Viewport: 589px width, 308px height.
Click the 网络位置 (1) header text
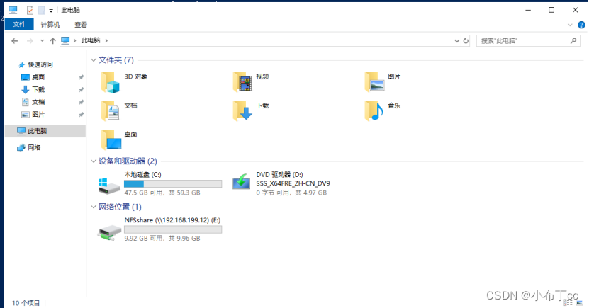click(120, 207)
